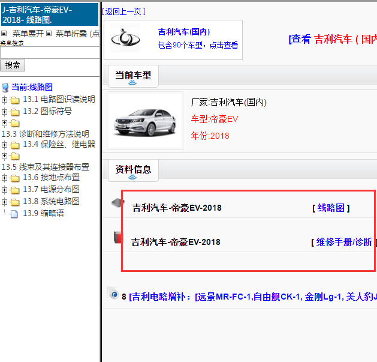Viewport: 377px width, 362px height.
Task: Click the 当前:线路图 heading link
Action: tap(32, 87)
